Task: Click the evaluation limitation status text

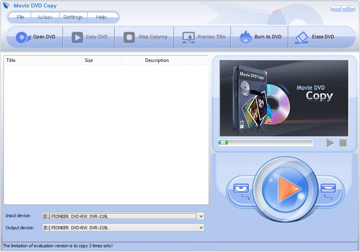Action: tap(58, 246)
